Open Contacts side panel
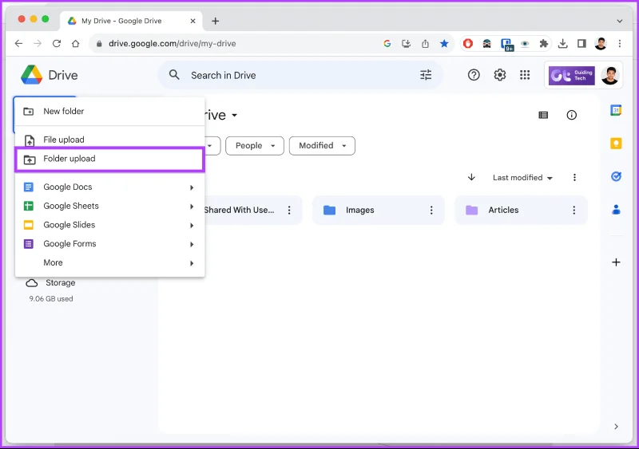This screenshot has height=449, width=639. tap(616, 210)
